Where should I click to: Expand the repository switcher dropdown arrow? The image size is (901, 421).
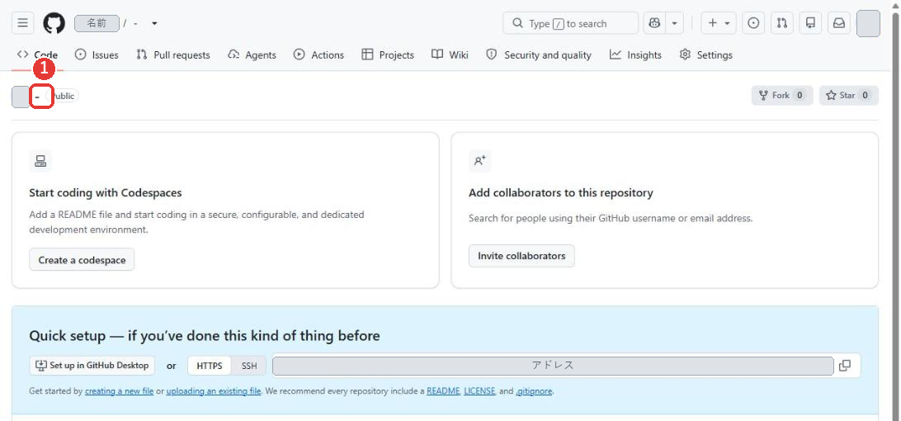[154, 24]
